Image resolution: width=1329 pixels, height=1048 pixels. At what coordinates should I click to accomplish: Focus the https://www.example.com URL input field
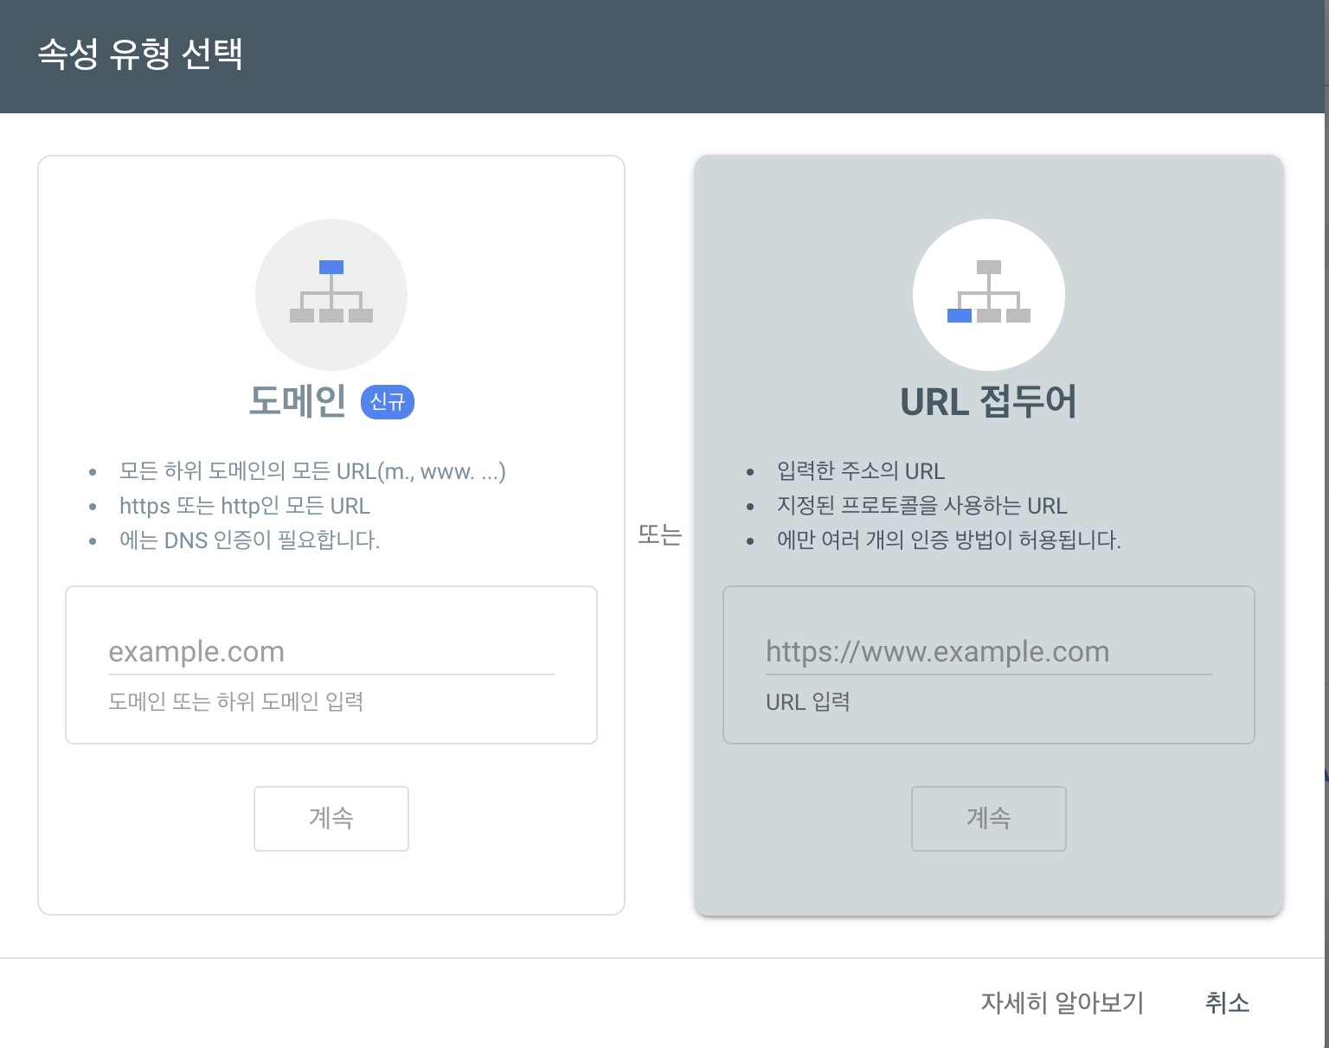click(989, 652)
